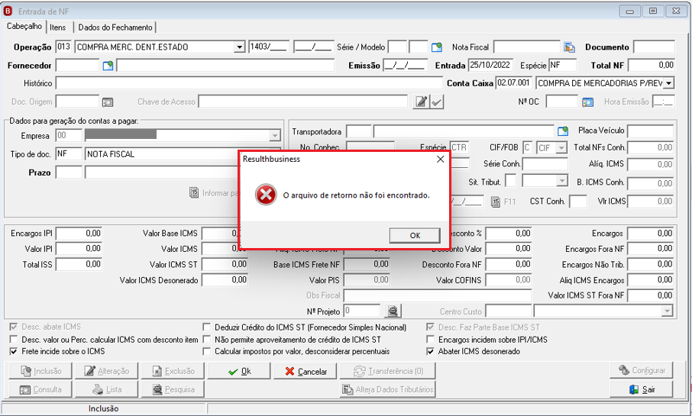This screenshot has width=692, height=416.
Task: Click the Obs Fiscal field
Action: point(438,295)
